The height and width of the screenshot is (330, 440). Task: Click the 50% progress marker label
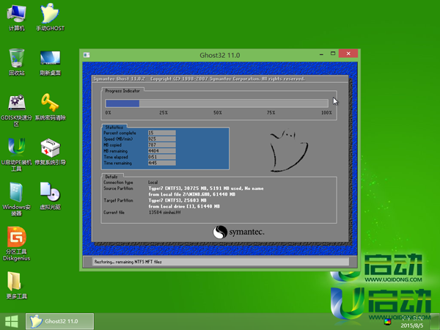point(218,112)
